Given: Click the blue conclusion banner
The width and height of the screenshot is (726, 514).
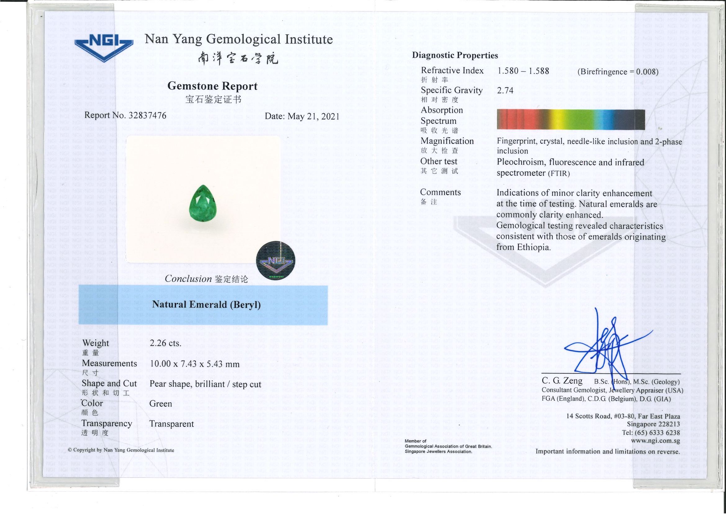Looking at the screenshot, I should pyautogui.click(x=203, y=305).
